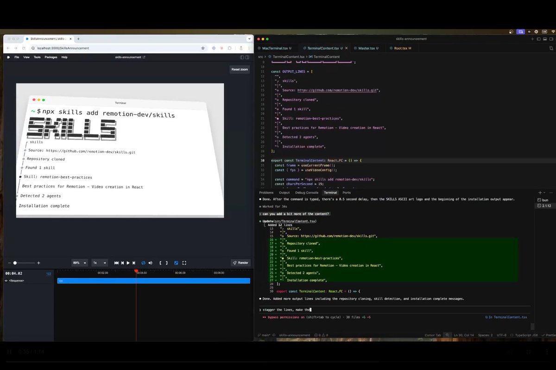Open a new browser tab
This screenshot has width=556, height=370.
[x=78, y=39]
